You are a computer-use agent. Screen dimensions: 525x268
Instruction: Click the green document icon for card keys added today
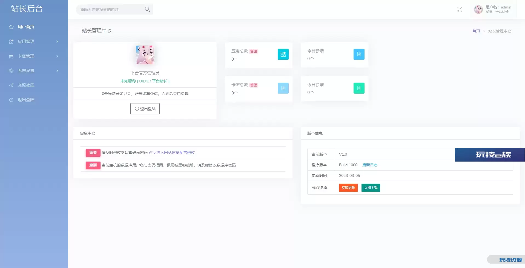tap(359, 88)
